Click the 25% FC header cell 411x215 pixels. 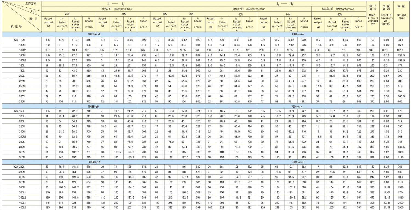coord(67,14)
